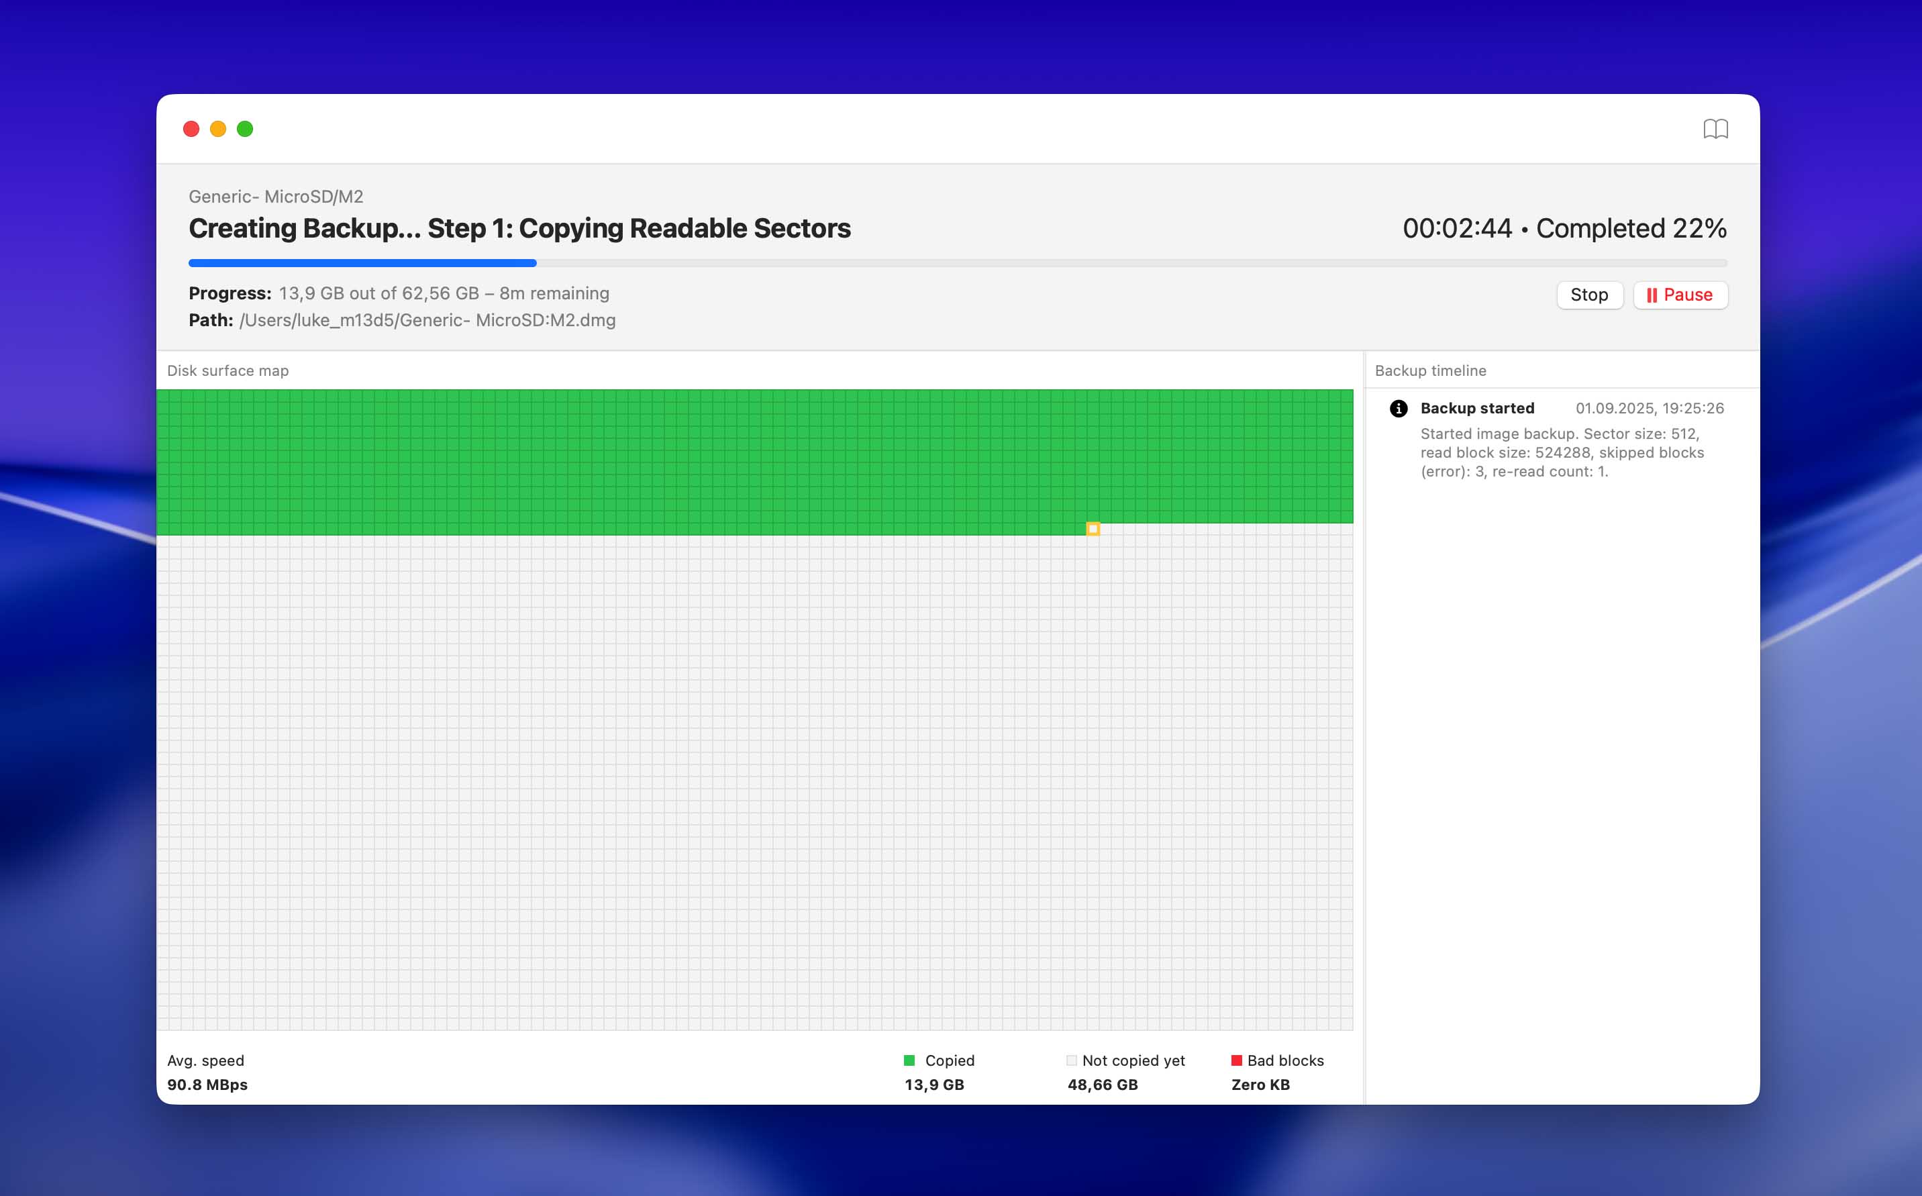1922x1196 pixels.
Task: Click the green Copied legend swatch
Action: tap(909, 1060)
